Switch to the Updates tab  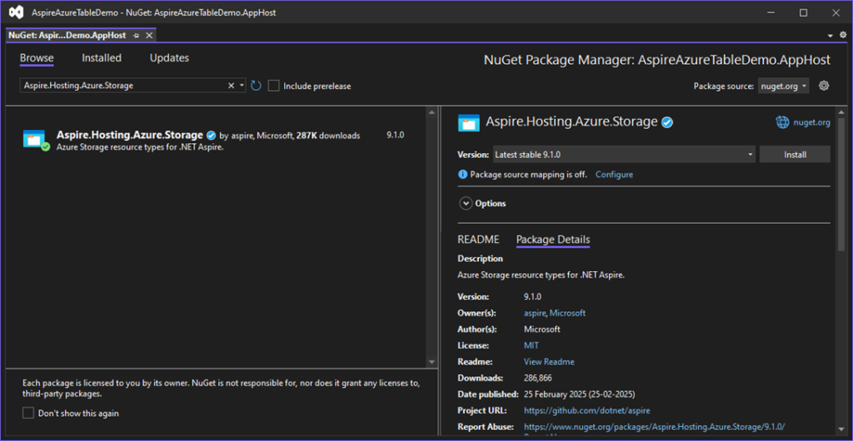[169, 57]
